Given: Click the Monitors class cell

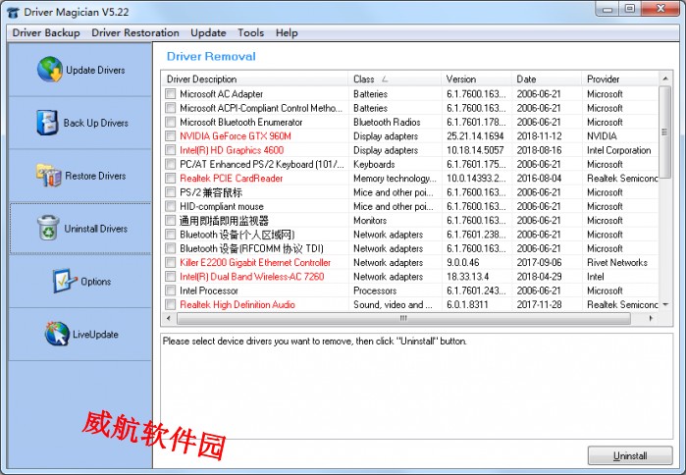Looking at the screenshot, I should (370, 221).
